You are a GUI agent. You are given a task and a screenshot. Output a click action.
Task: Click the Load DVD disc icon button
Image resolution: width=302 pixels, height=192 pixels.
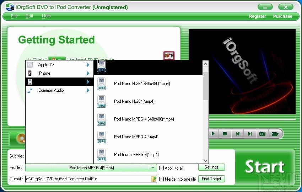[18, 138]
